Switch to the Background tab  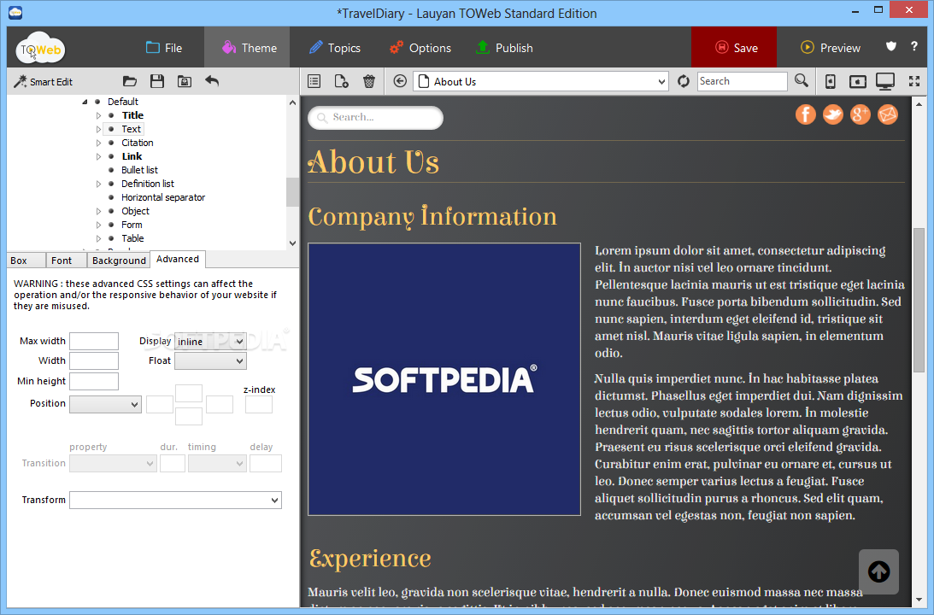coord(119,261)
